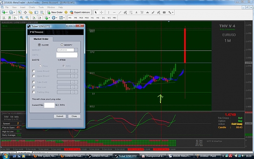Enable the Stop Loss checkbox

pos(34,87)
